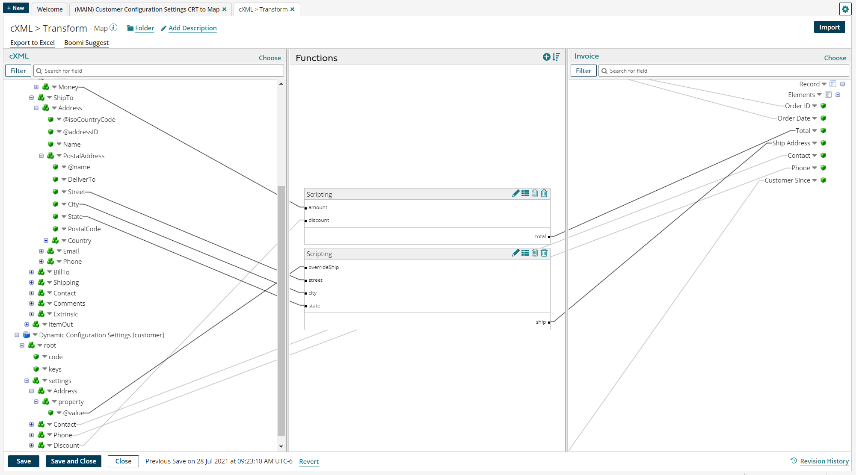Edit the first Scripting function with pencil icon

coord(516,193)
